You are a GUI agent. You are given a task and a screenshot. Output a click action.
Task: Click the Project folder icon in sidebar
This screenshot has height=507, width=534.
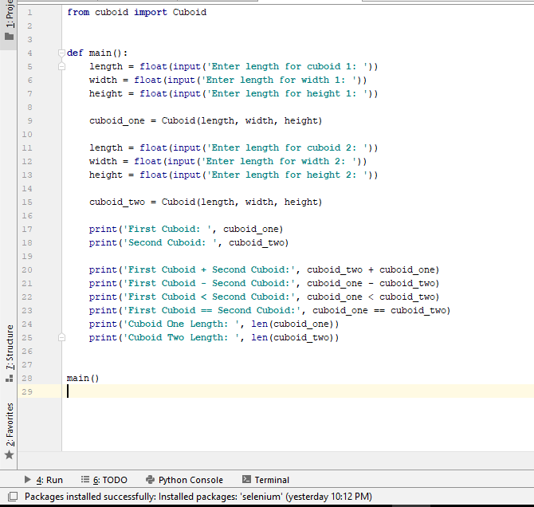coord(10,37)
